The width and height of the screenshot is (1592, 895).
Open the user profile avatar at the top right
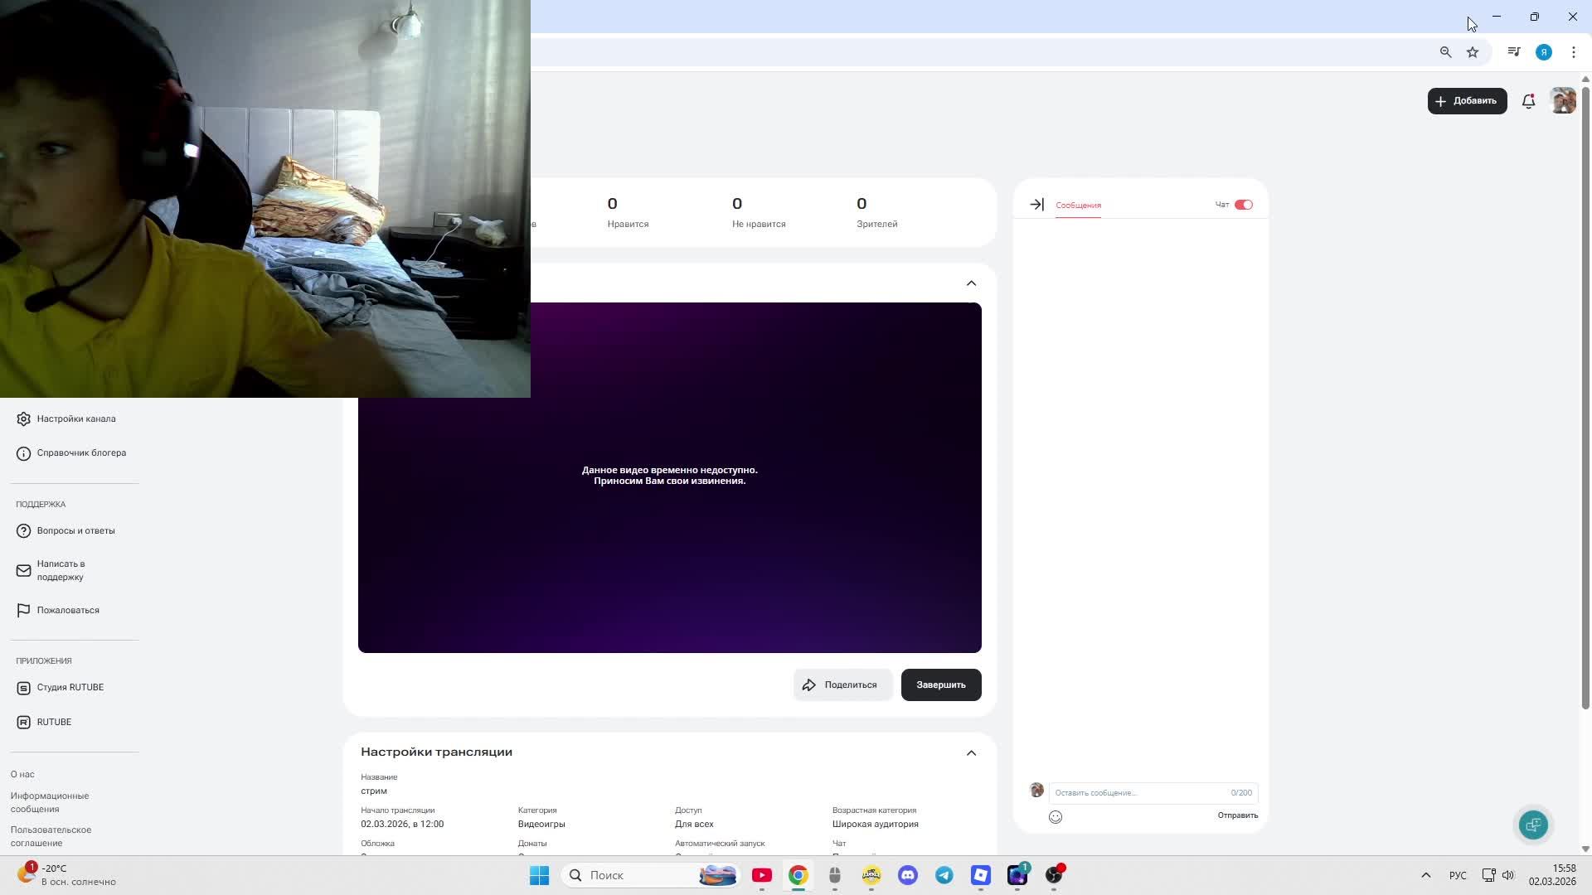(x=1563, y=101)
